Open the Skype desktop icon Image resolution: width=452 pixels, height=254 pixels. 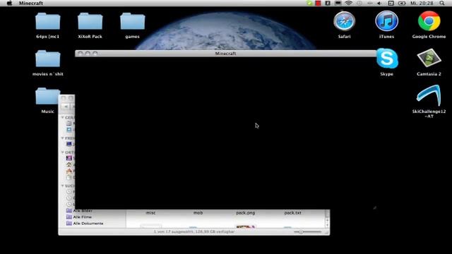point(387,59)
